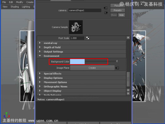Click the lower scroll up arrow near Object Display
This screenshot has width=165, height=124.
[128, 90]
